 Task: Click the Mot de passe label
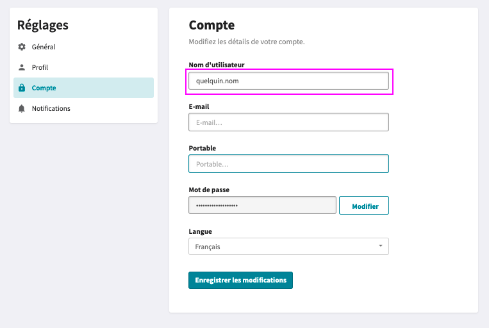pos(209,190)
